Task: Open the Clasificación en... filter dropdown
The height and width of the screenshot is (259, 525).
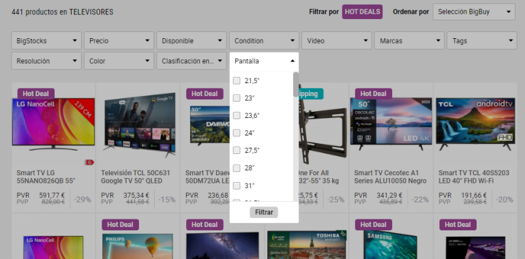Action: pos(192,61)
